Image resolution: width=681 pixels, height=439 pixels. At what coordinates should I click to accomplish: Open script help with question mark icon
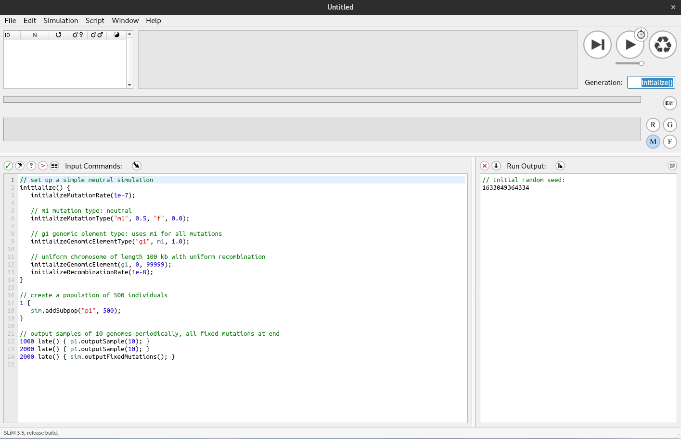tap(31, 166)
